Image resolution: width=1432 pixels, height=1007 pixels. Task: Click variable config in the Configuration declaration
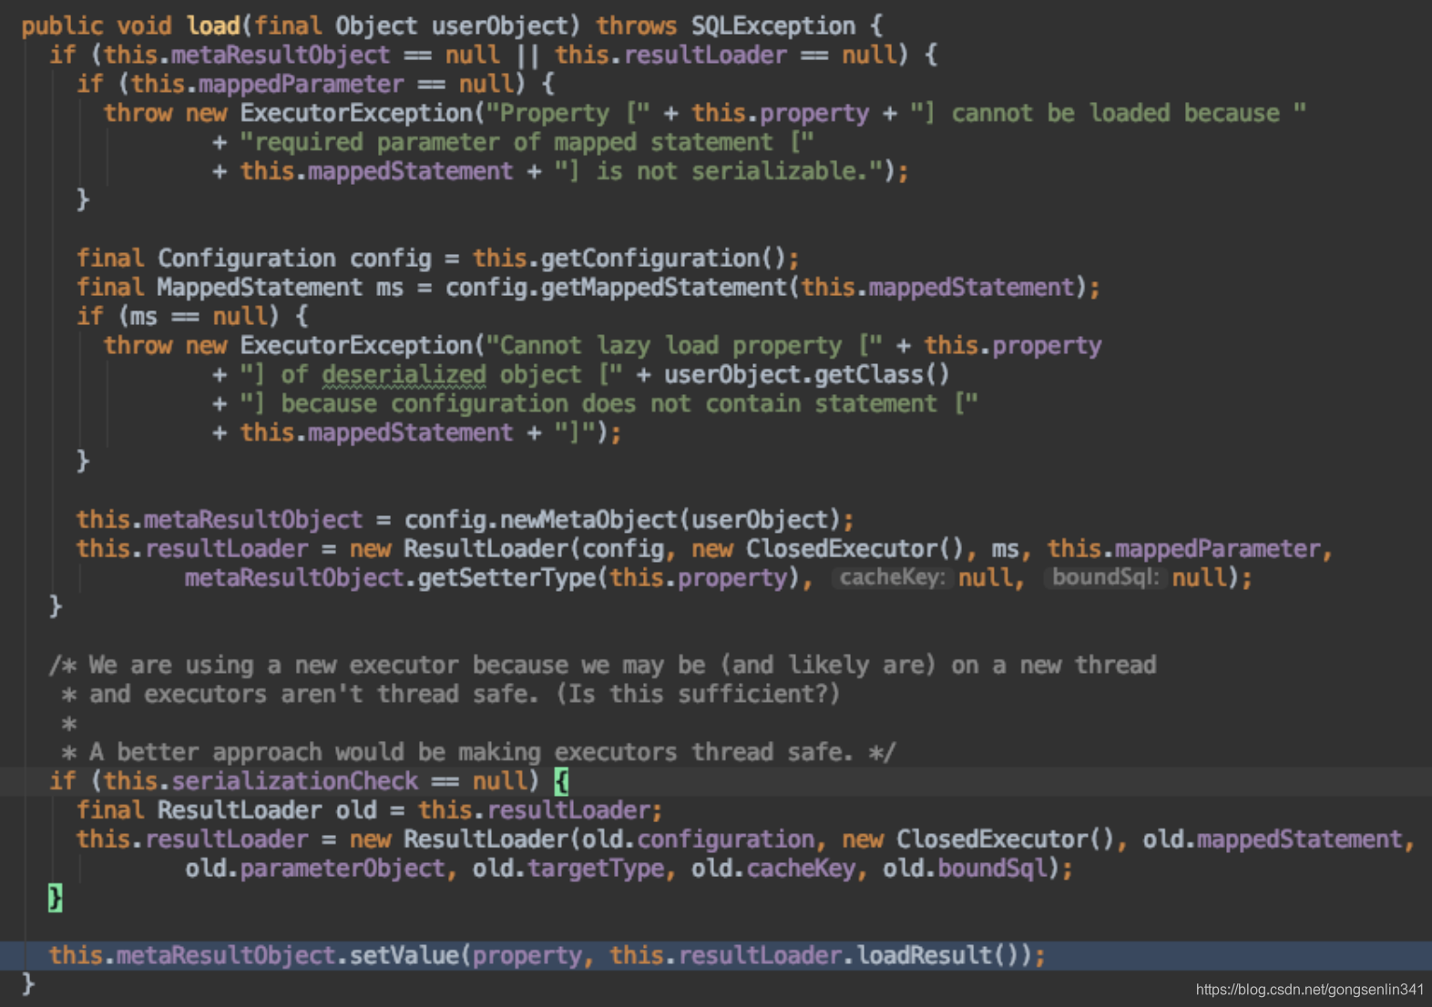coord(390,259)
